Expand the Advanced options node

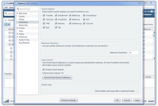tap(18, 37)
